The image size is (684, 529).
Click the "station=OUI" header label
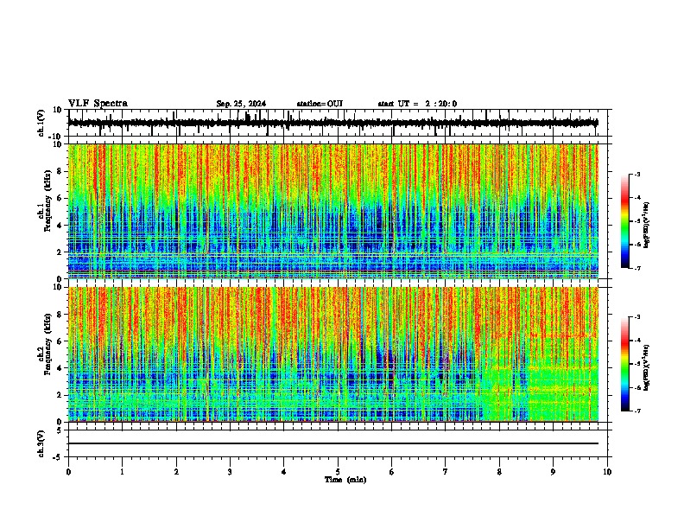pos(320,104)
